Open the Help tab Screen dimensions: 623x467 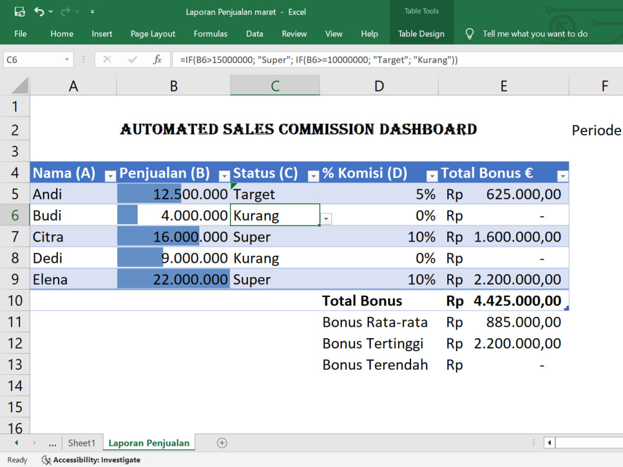pyautogui.click(x=369, y=34)
